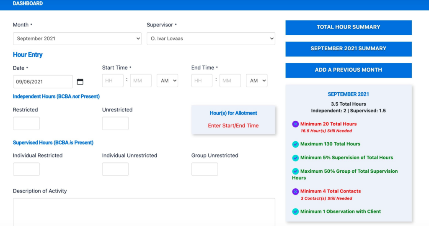429x226 pixels.
Task: Click the Description of Activity text area
Action: coord(144,212)
